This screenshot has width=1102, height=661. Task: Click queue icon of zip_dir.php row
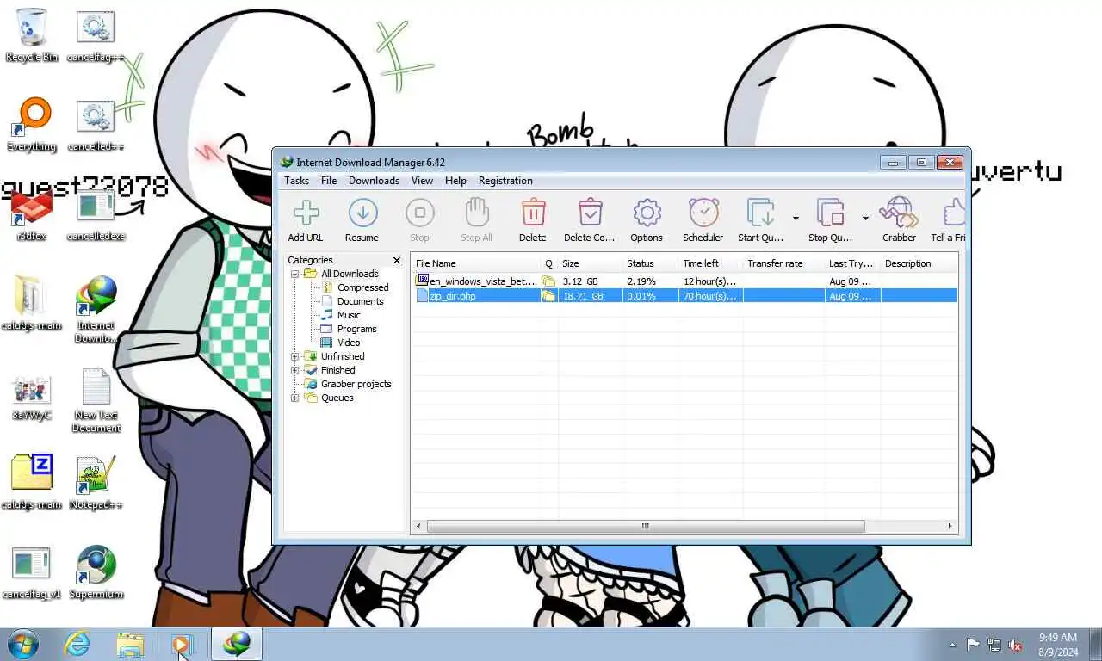tap(548, 295)
